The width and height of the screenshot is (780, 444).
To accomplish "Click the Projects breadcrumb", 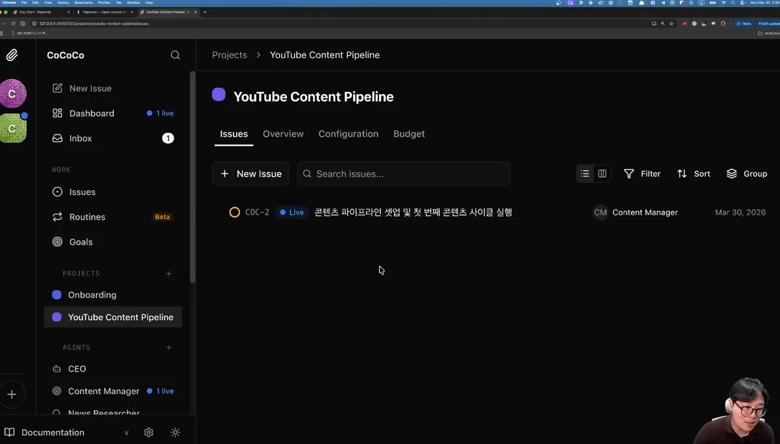I will click(229, 55).
